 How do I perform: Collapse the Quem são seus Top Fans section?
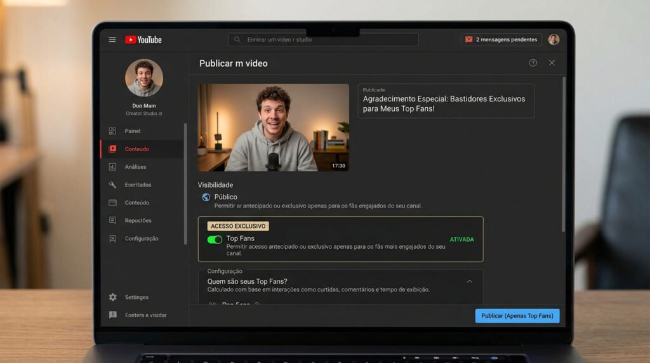coord(469,281)
